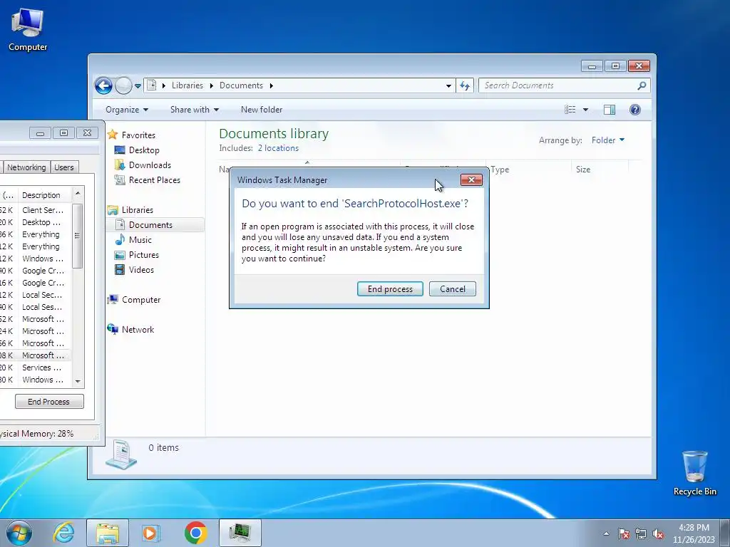This screenshot has width=730, height=547.
Task: Select Computer in navigation pane
Action: click(141, 300)
